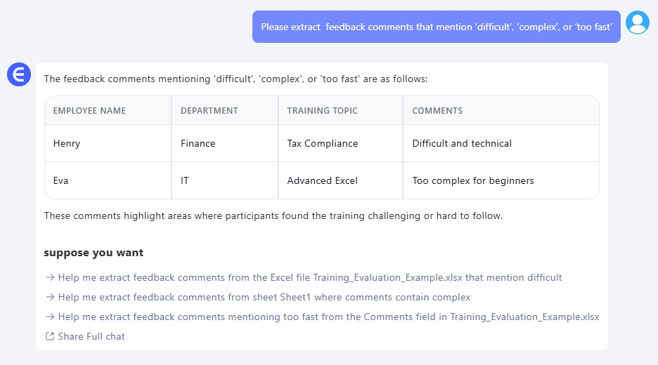Click the Henry employee name cell
658x365 pixels.
click(x=67, y=144)
